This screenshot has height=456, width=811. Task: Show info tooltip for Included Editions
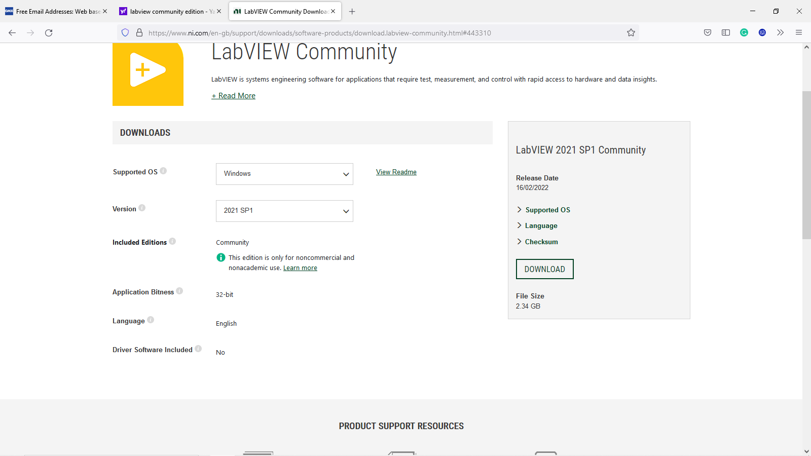pyautogui.click(x=172, y=241)
